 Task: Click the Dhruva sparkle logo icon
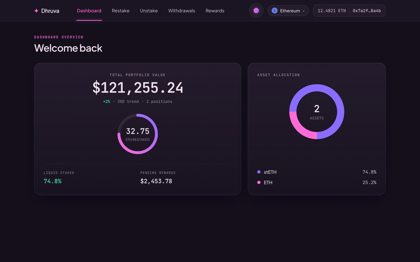(36, 11)
